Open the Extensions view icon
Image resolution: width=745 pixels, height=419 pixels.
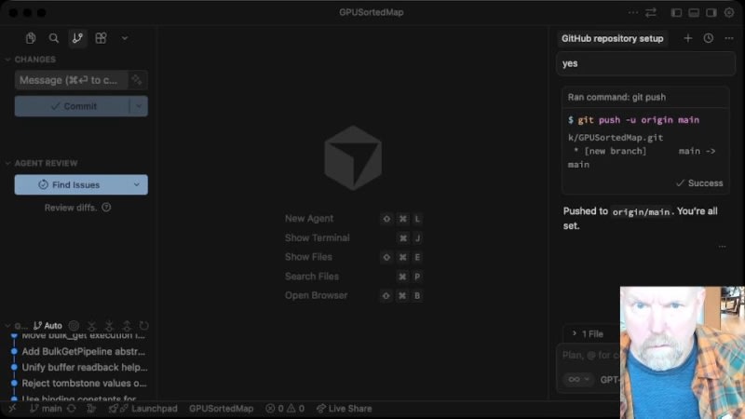pos(101,38)
